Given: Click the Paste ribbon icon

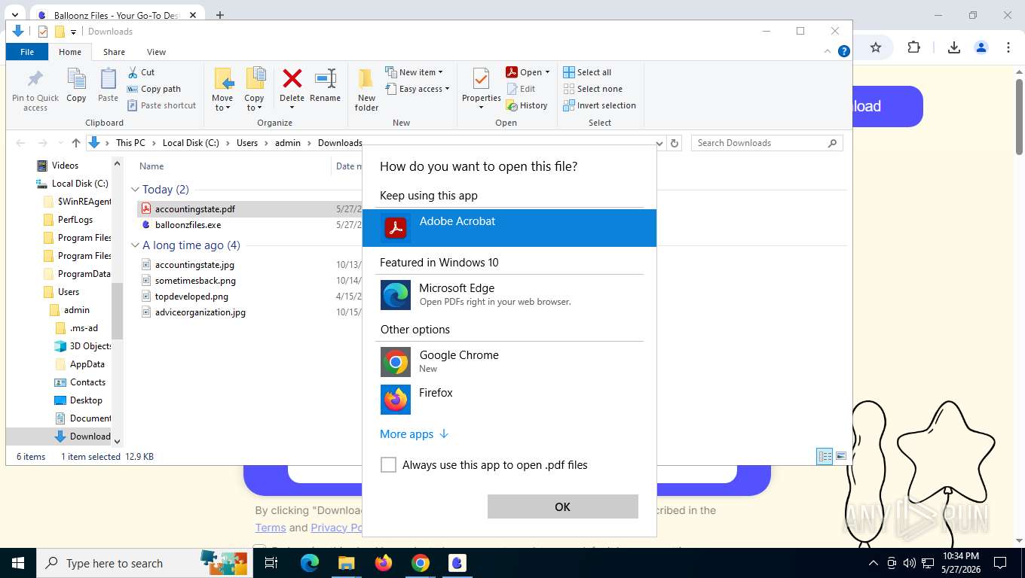Looking at the screenshot, I should pos(109,86).
